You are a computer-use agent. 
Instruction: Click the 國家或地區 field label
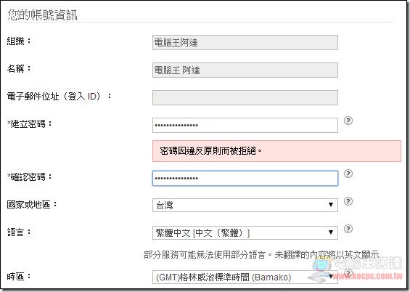pyautogui.click(x=32, y=205)
